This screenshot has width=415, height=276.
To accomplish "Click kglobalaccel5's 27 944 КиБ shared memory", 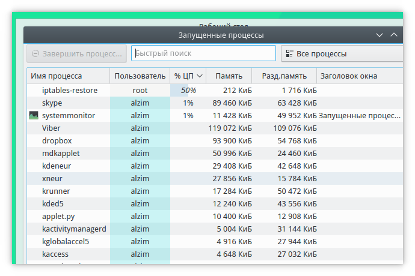I will click(x=297, y=242).
